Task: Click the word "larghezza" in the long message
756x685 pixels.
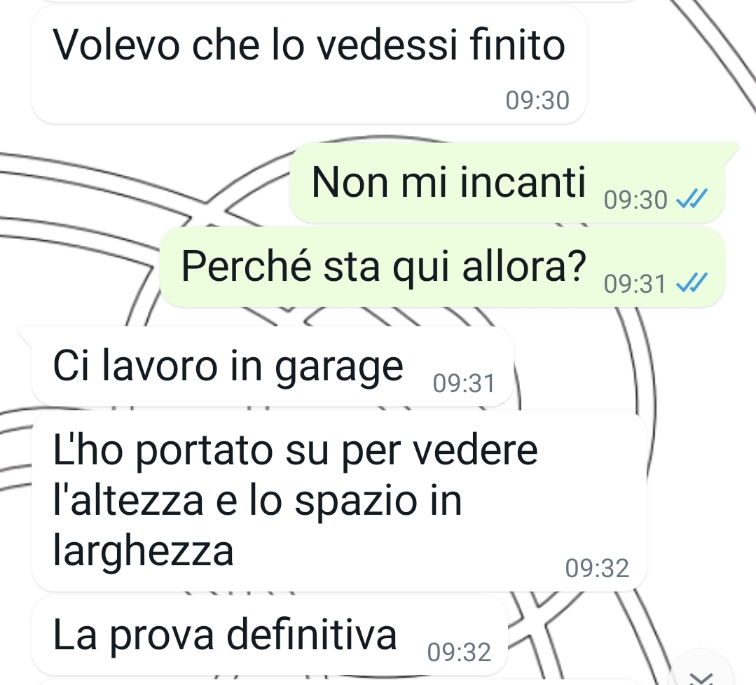Action: point(143,551)
